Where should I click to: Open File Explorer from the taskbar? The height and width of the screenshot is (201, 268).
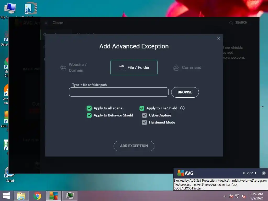(21, 196)
